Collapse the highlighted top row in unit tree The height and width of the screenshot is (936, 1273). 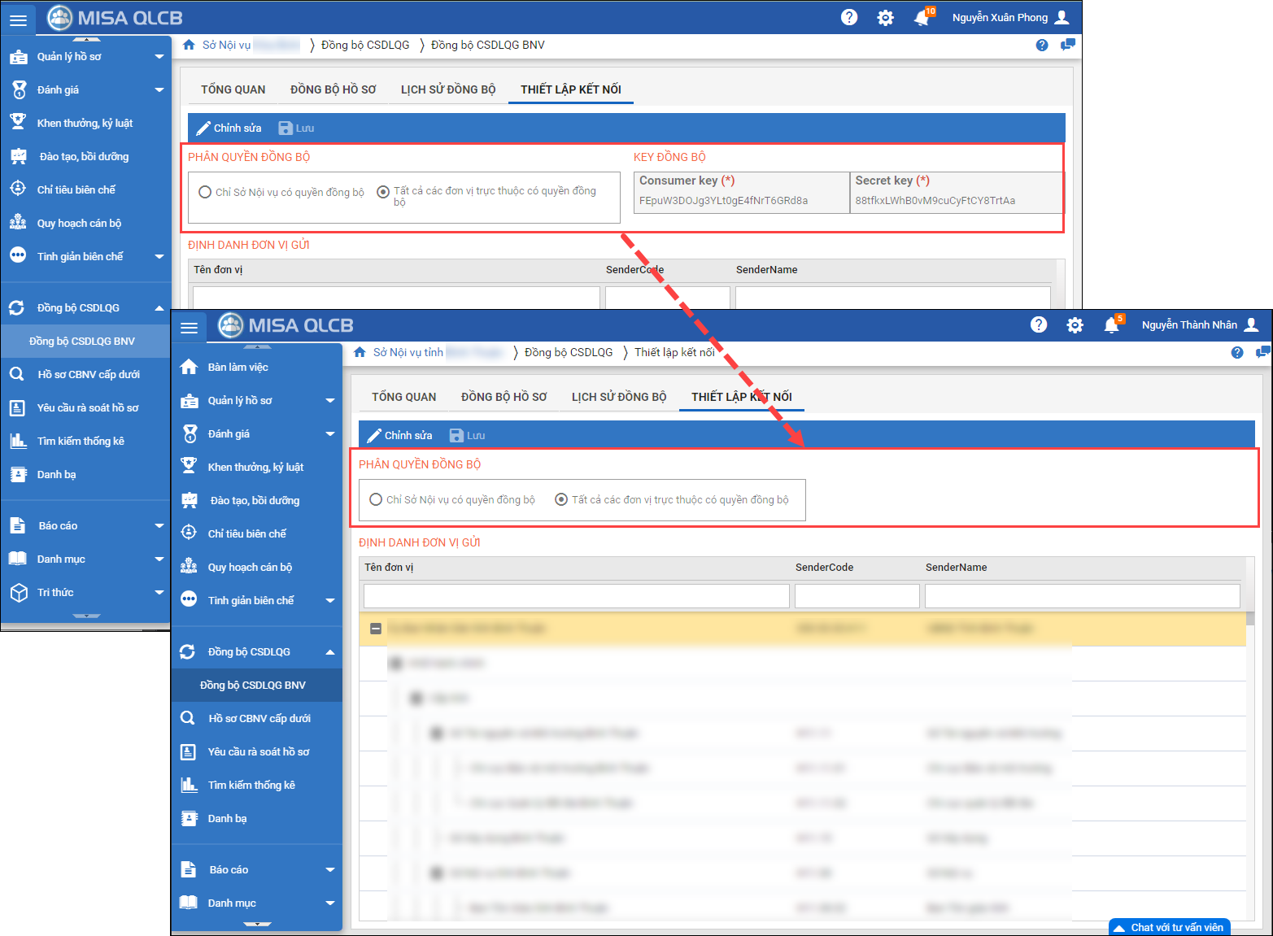[376, 629]
